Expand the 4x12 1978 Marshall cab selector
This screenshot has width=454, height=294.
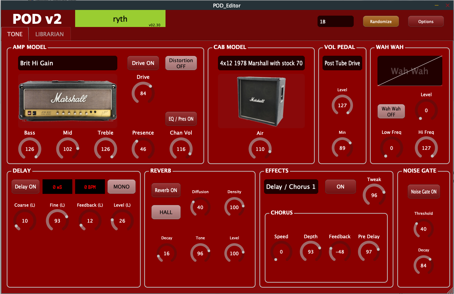[x=261, y=63]
